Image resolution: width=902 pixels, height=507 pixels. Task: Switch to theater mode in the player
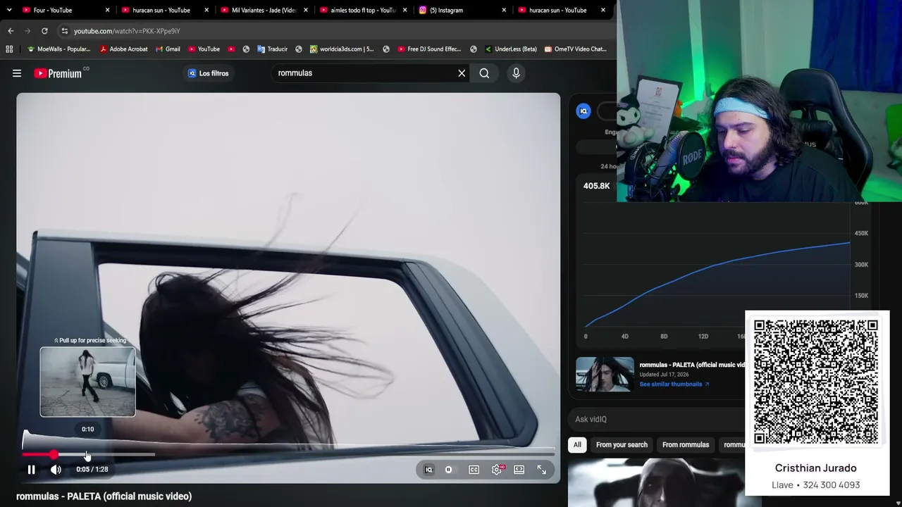[x=519, y=470]
